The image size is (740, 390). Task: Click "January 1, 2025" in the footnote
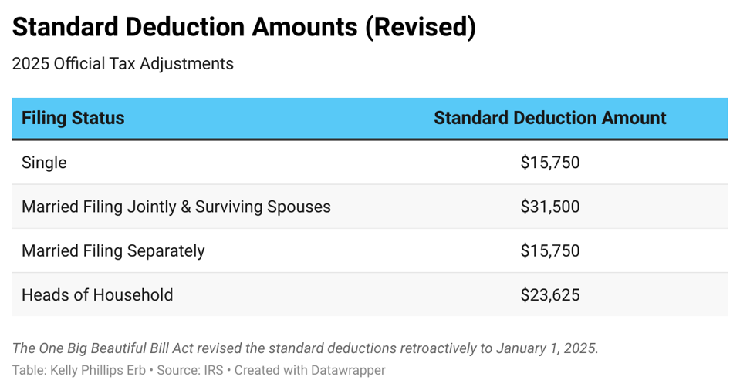[x=546, y=348]
